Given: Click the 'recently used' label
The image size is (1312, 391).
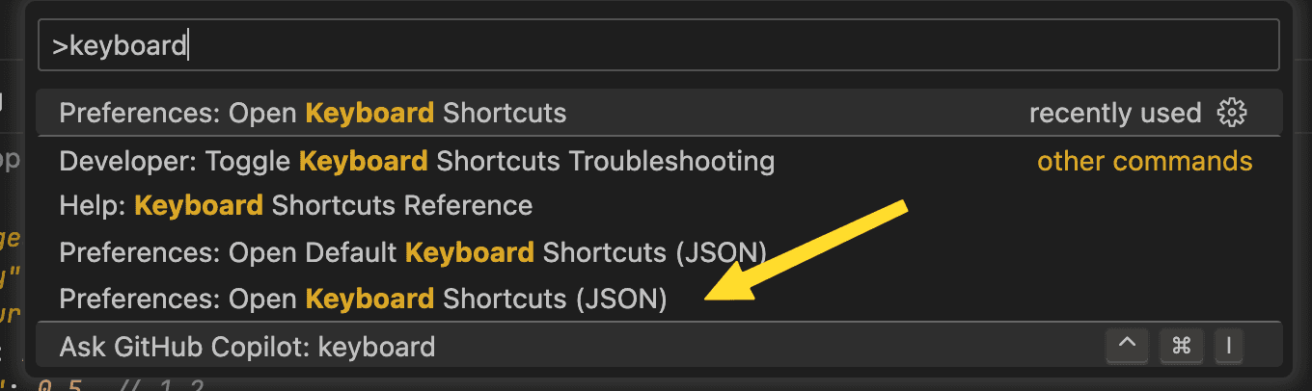Looking at the screenshot, I should pyautogui.click(x=1114, y=113).
